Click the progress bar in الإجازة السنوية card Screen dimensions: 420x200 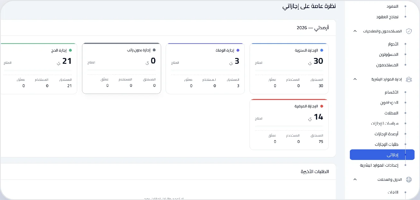pyautogui.click(x=289, y=71)
